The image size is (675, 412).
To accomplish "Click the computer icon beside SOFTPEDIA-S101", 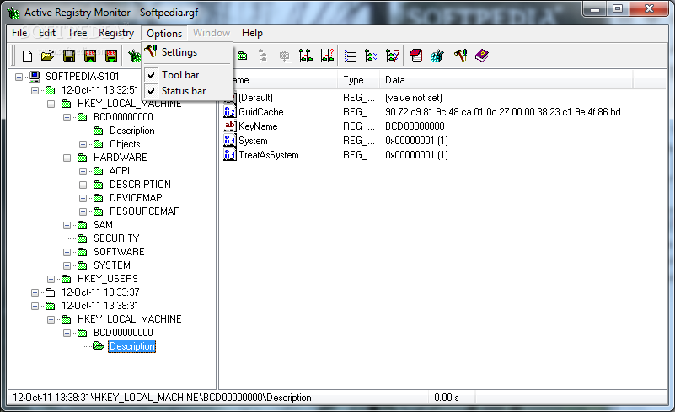I will click(x=35, y=77).
